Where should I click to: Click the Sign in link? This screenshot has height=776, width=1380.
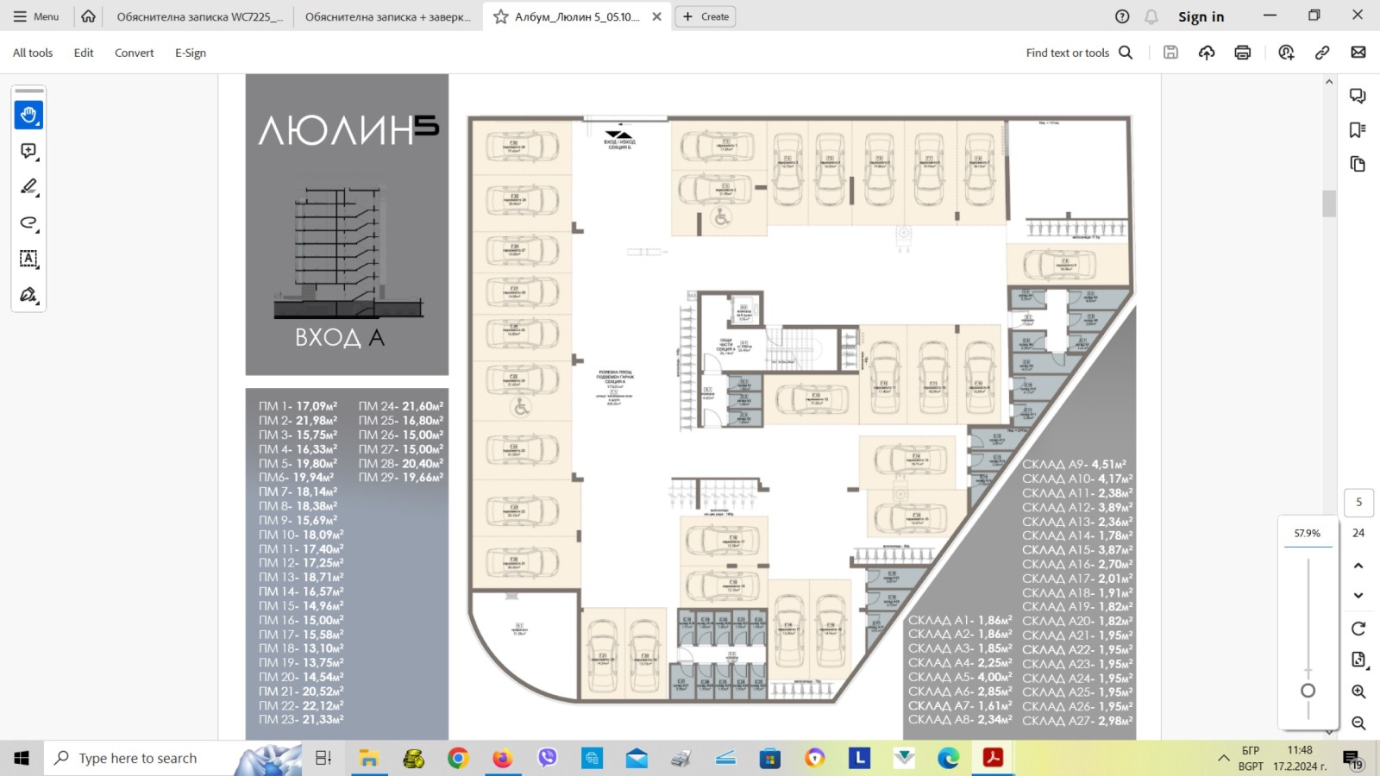click(1201, 16)
